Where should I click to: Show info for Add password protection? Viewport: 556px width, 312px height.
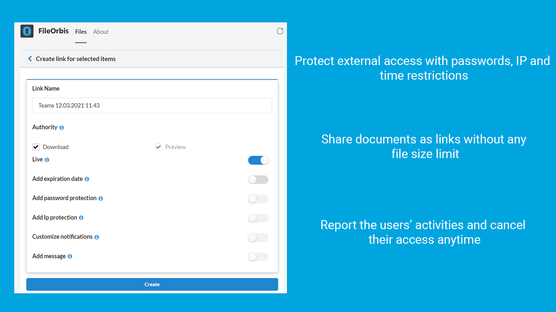tap(101, 199)
